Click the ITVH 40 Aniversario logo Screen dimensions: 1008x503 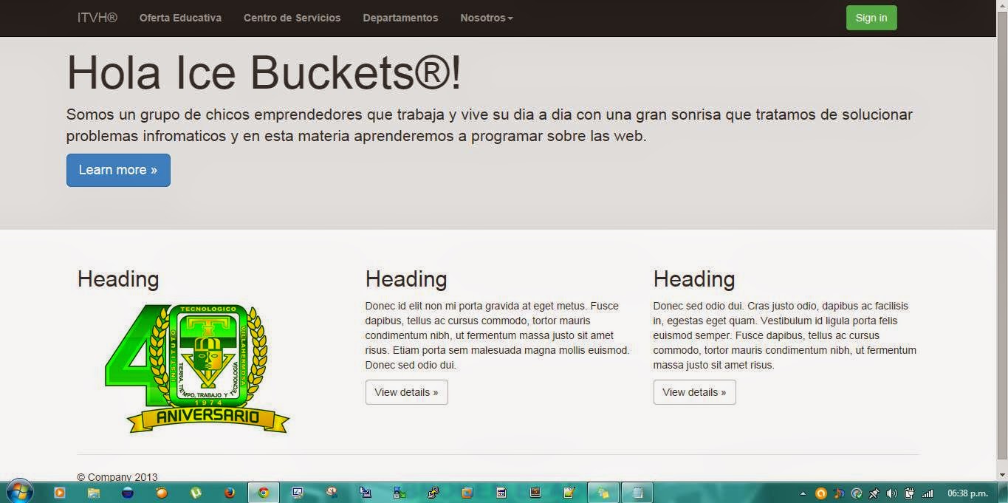pyautogui.click(x=197, y=367)
